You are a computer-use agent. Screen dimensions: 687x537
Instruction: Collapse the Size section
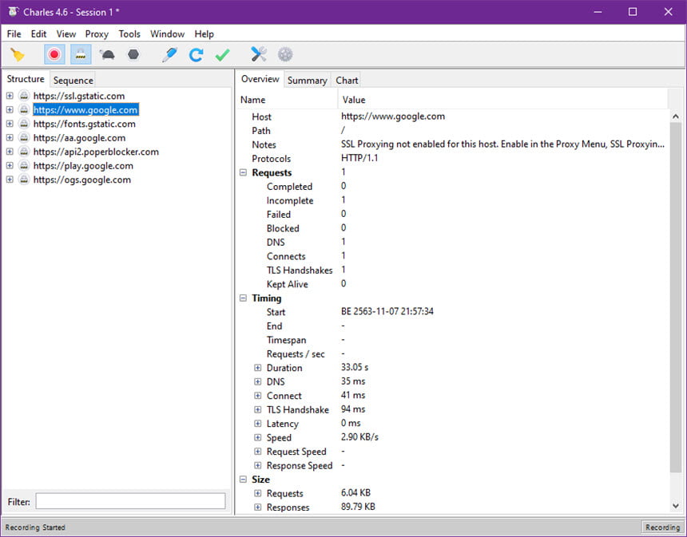[x=243, y=480]
